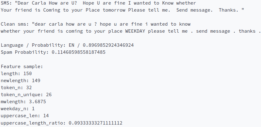This screenshot has width=261, height=127.
Task: Click the "uppercase_length_ratio" label
Action: [x=33, y=123]
